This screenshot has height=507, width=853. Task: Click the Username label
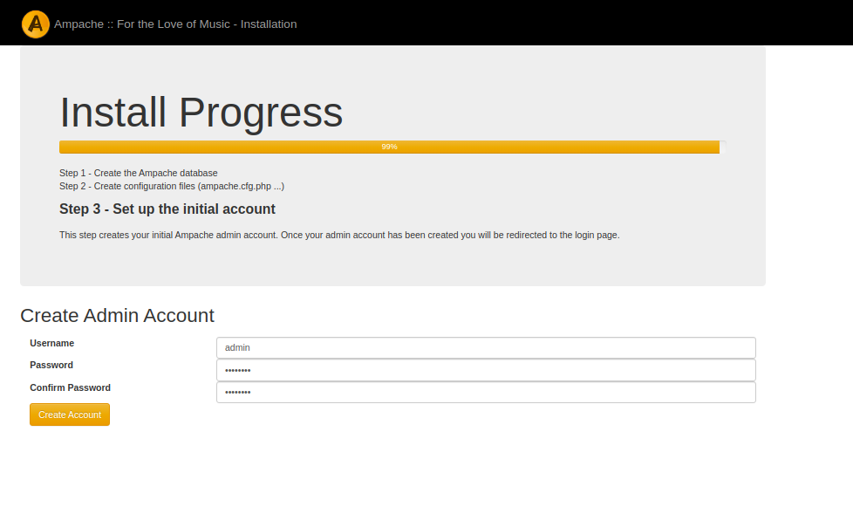click(51, 343)
